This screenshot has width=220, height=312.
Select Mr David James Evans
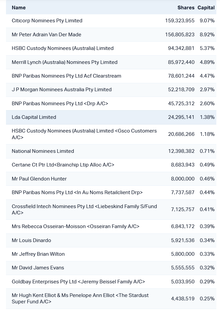(38, 268)
